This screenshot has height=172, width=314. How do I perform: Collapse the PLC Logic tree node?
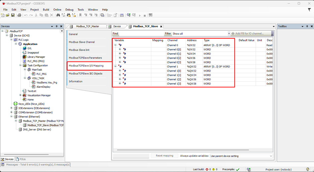coord(11,40)
